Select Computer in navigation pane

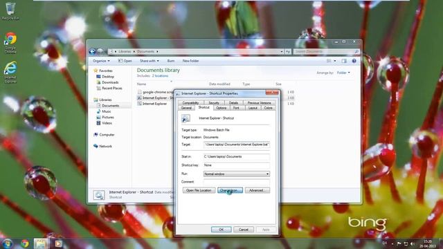(107, 135)
